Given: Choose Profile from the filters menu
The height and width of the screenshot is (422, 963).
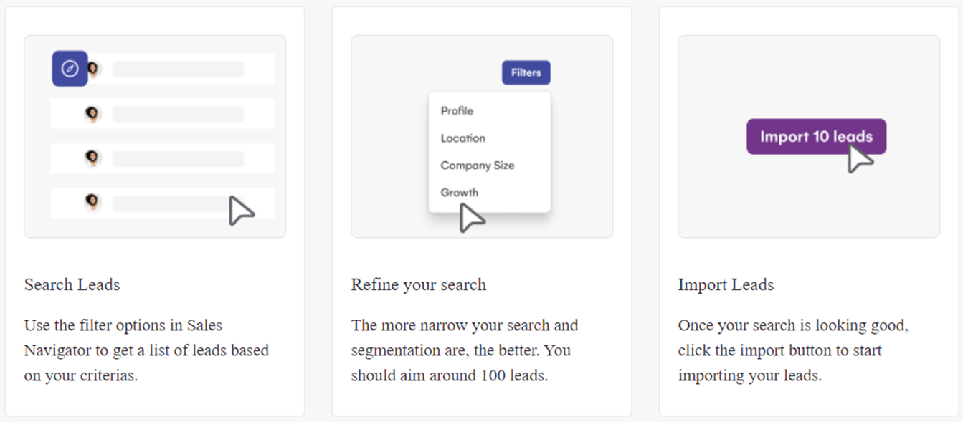Looking at the screenshot, I should tap(457, 111).
